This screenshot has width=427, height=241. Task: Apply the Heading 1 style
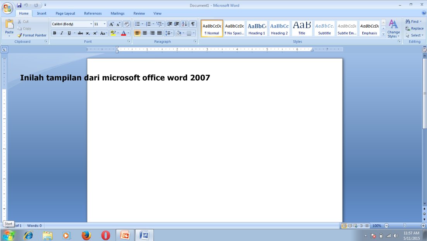(257, 28)
